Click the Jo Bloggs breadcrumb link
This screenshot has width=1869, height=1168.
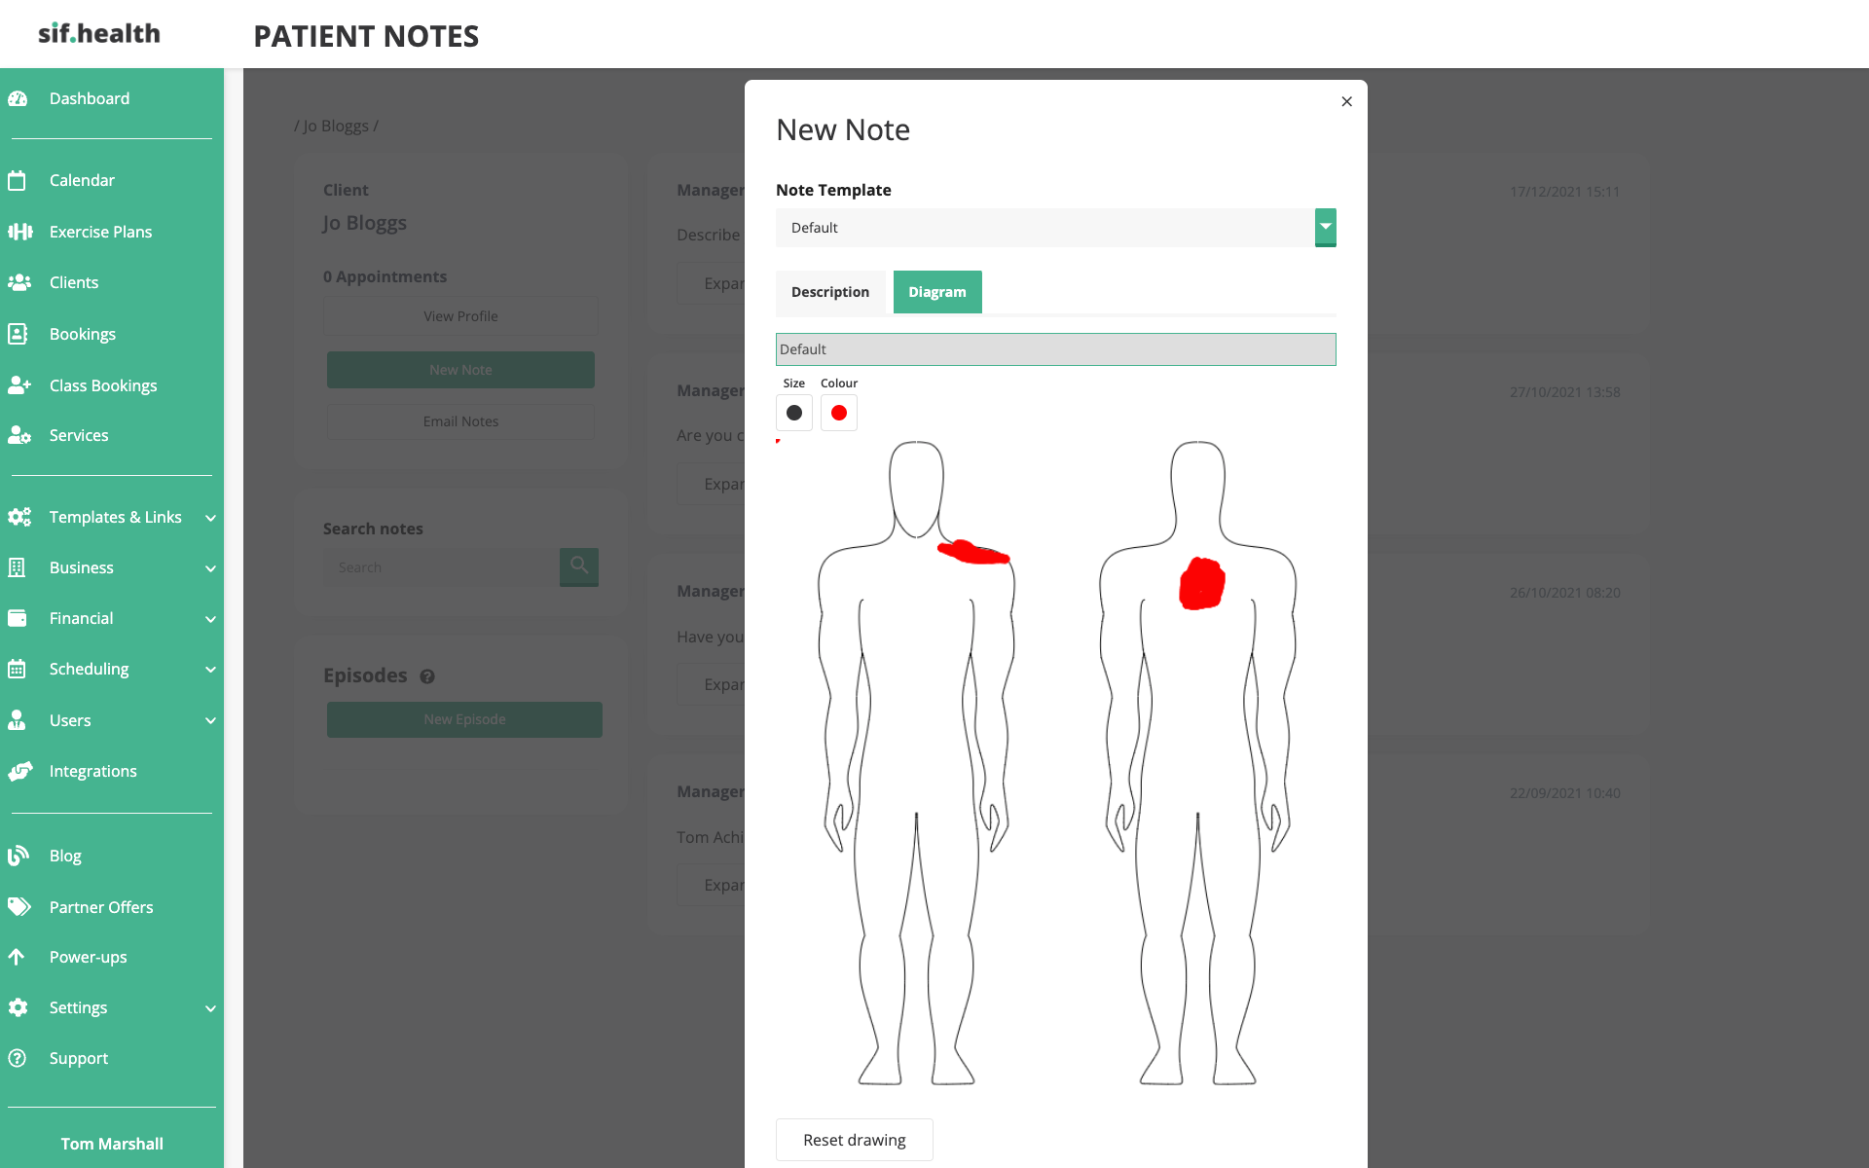coord(336,126)
